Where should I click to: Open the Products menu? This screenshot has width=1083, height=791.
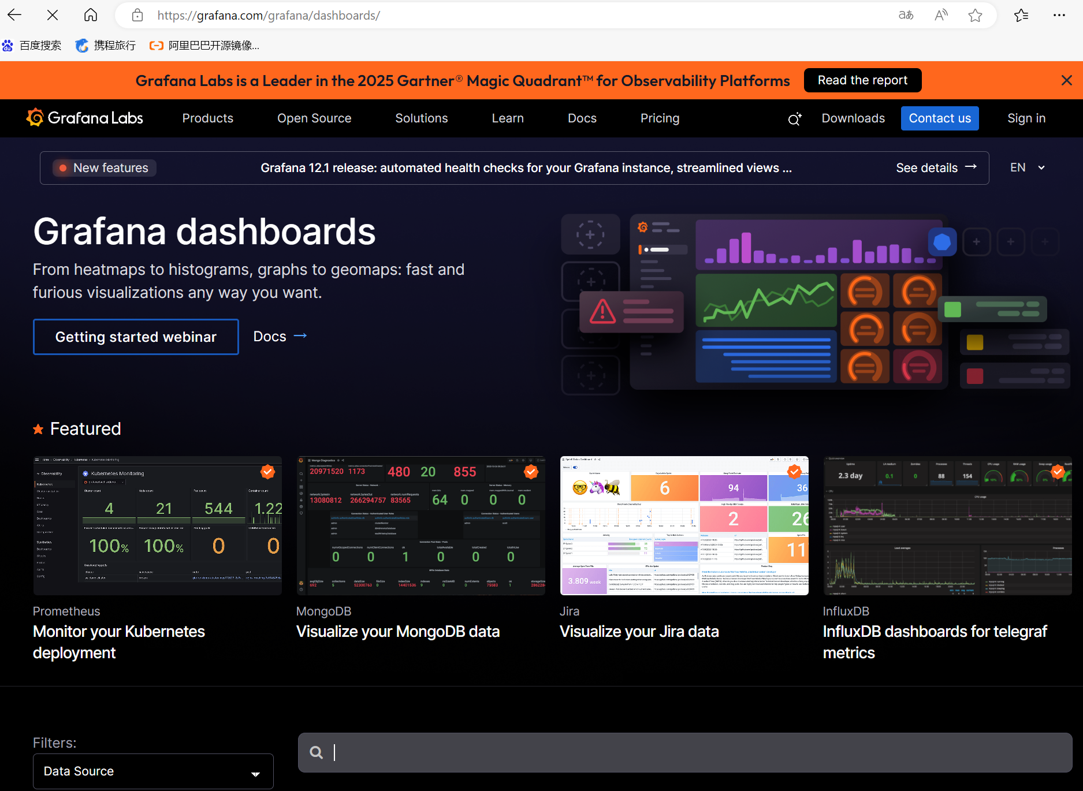pos(208,118)
